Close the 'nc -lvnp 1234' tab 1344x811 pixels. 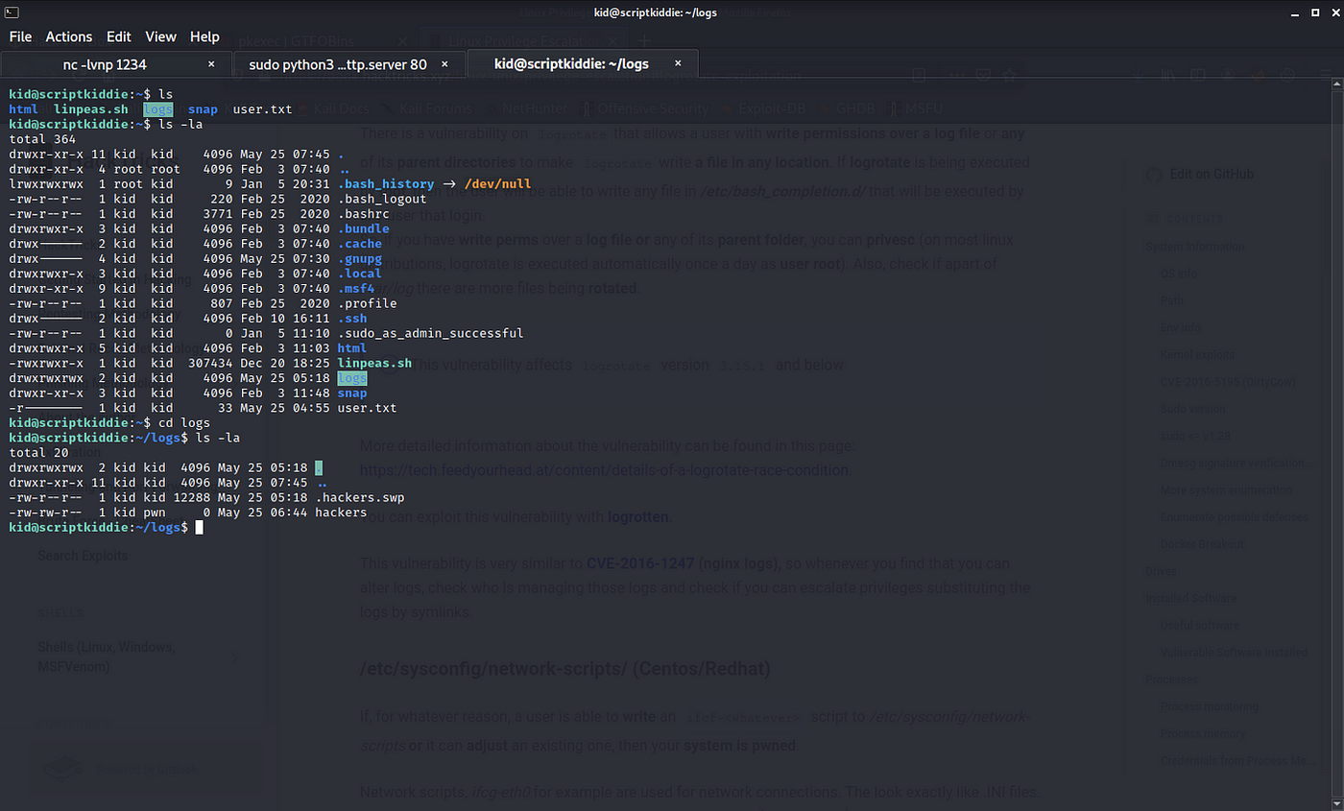coord(211,64)
